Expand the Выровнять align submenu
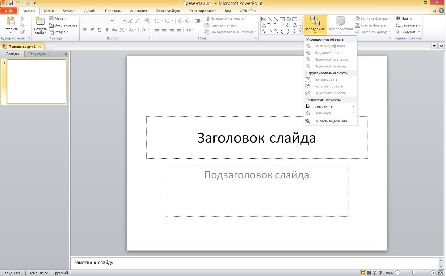446x276 pixels. pyautogui.click(x=330, y=106)
